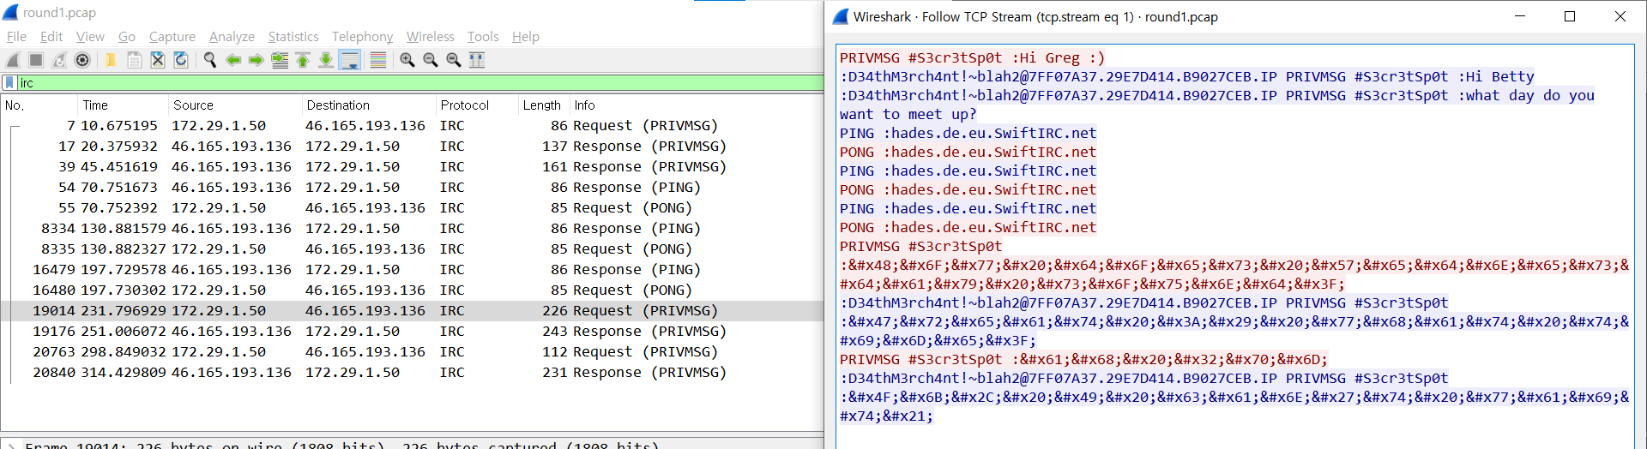Click save capture file icon
This screenshot has height=449, width=1647.
pyautogui.click(x=134, y=60)
